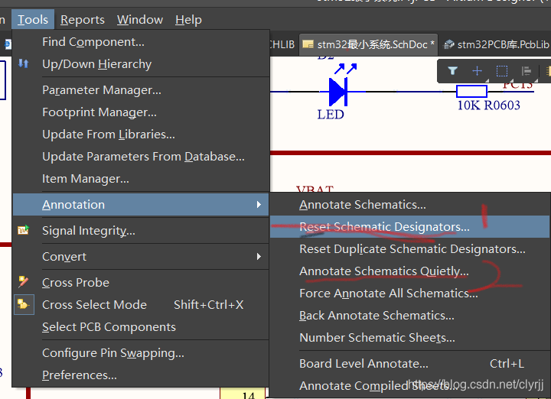Click the Cross Probe icon
The image size is (551, 399).
click(23, 282)
